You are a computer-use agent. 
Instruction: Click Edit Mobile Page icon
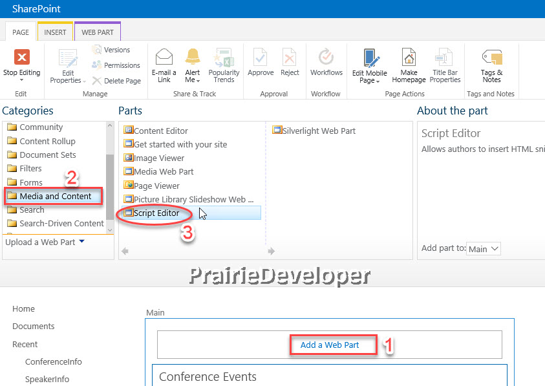pyautogui.click(x=370, y=58)
